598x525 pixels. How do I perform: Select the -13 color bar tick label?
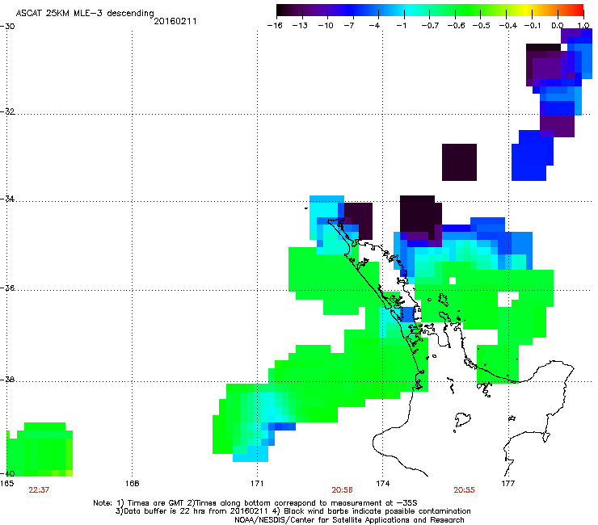(x=300, y=26)
